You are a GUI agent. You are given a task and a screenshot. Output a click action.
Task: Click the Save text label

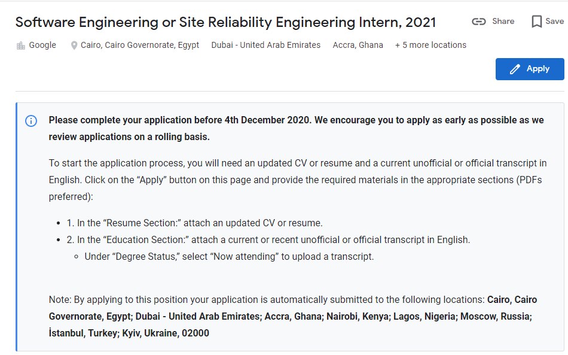(555, 22)
